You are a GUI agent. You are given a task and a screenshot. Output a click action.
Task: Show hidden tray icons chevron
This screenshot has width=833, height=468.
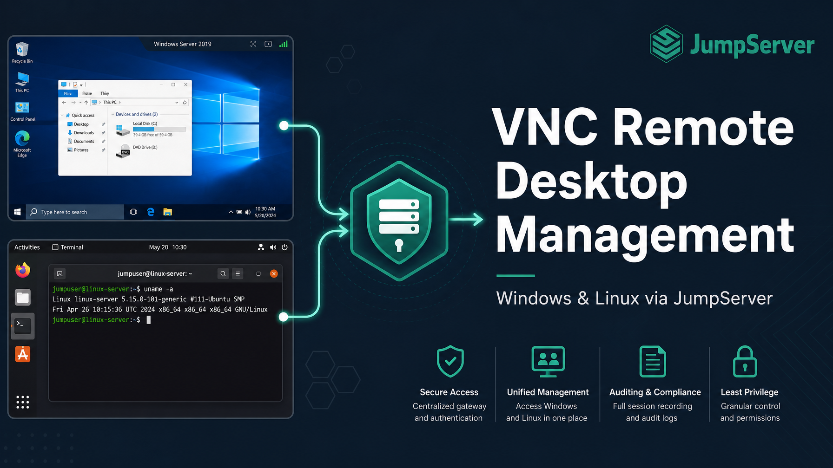(231, 212)
